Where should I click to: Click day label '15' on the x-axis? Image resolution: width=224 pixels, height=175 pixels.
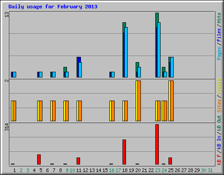[x=105, y=170]
